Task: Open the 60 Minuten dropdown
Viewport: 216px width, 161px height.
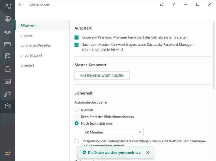Action: (x=112, y=132)
